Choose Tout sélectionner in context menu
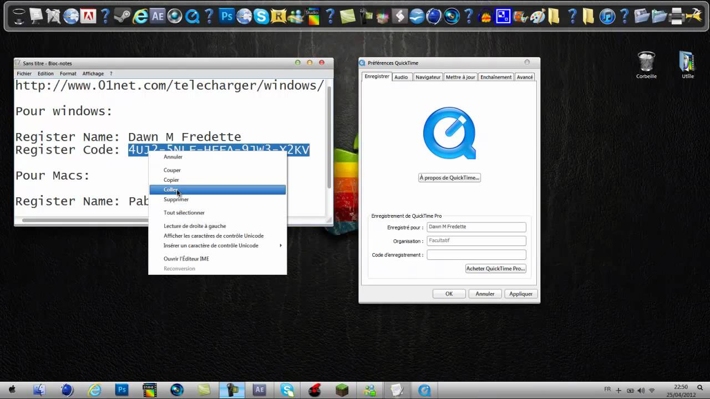Screen dimensions: 710x399 pos(217,212)
